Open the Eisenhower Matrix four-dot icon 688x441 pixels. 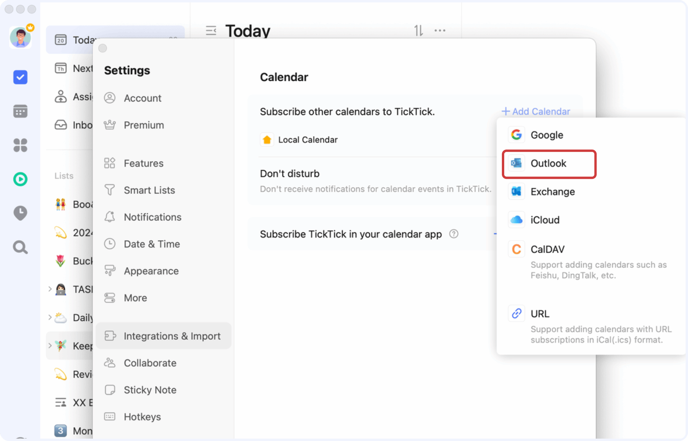pos(20,145)
